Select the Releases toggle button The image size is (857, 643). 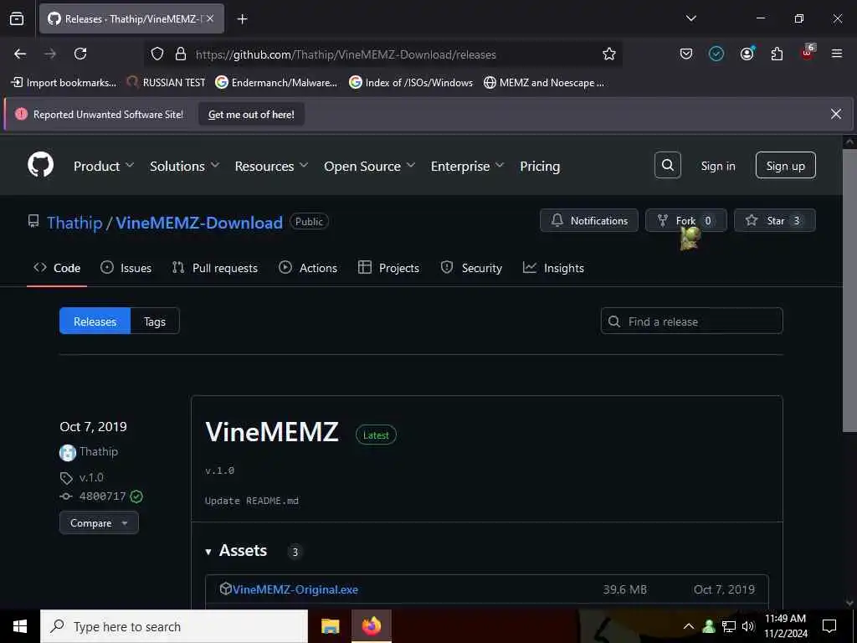coord(95,321)
